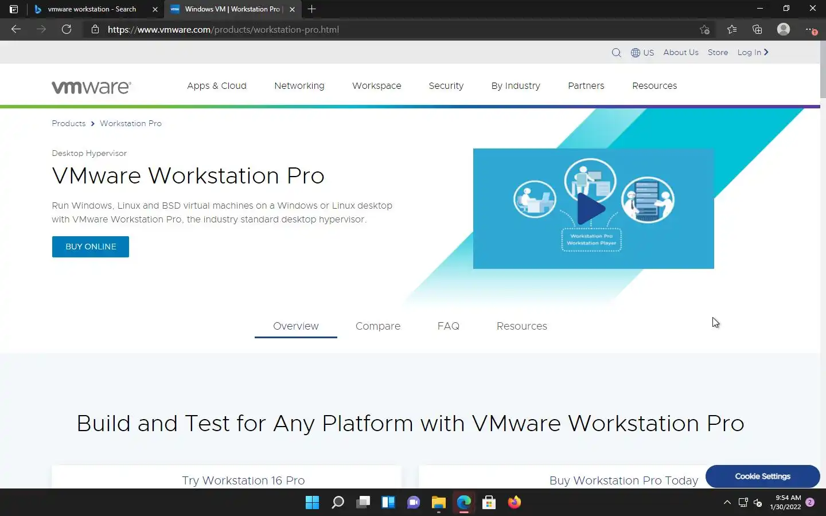Show hidden system tray icons chevron
This screenshot has width=826, height=516.
(727, 503)
